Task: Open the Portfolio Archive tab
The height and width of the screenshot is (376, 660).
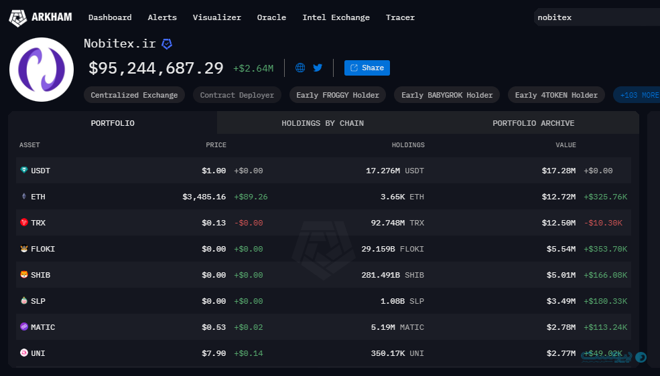Action: click(x=533, y=123)
